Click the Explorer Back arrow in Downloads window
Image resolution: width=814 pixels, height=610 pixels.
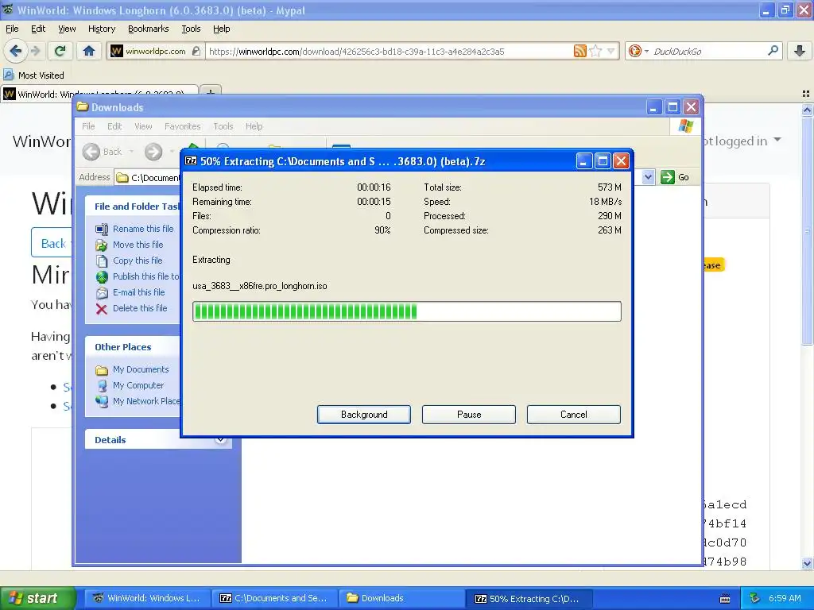click(x=91, y=152)
